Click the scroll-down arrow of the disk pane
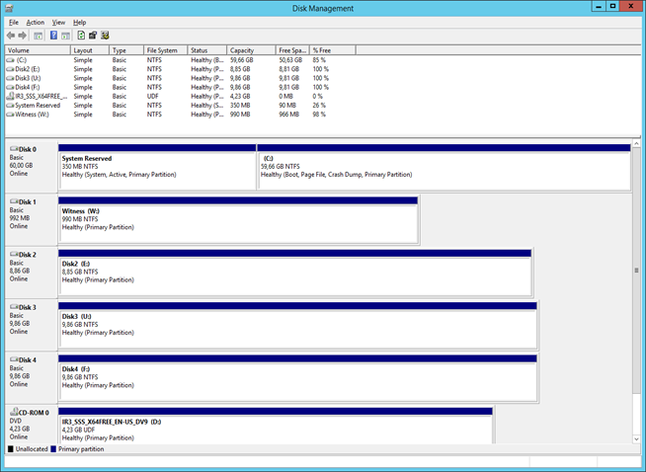 tap(636, 439)
